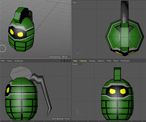Click the move camera (pan) viewport icon

(x=62, y=61)
